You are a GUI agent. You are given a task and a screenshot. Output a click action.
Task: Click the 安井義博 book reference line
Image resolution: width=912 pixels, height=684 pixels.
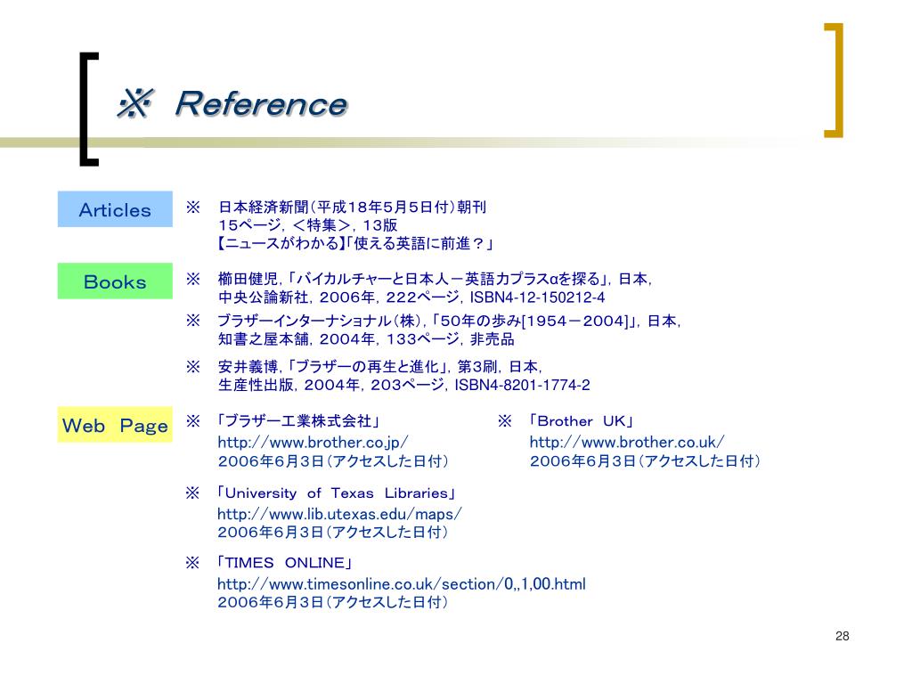click(x=380, y=366)
